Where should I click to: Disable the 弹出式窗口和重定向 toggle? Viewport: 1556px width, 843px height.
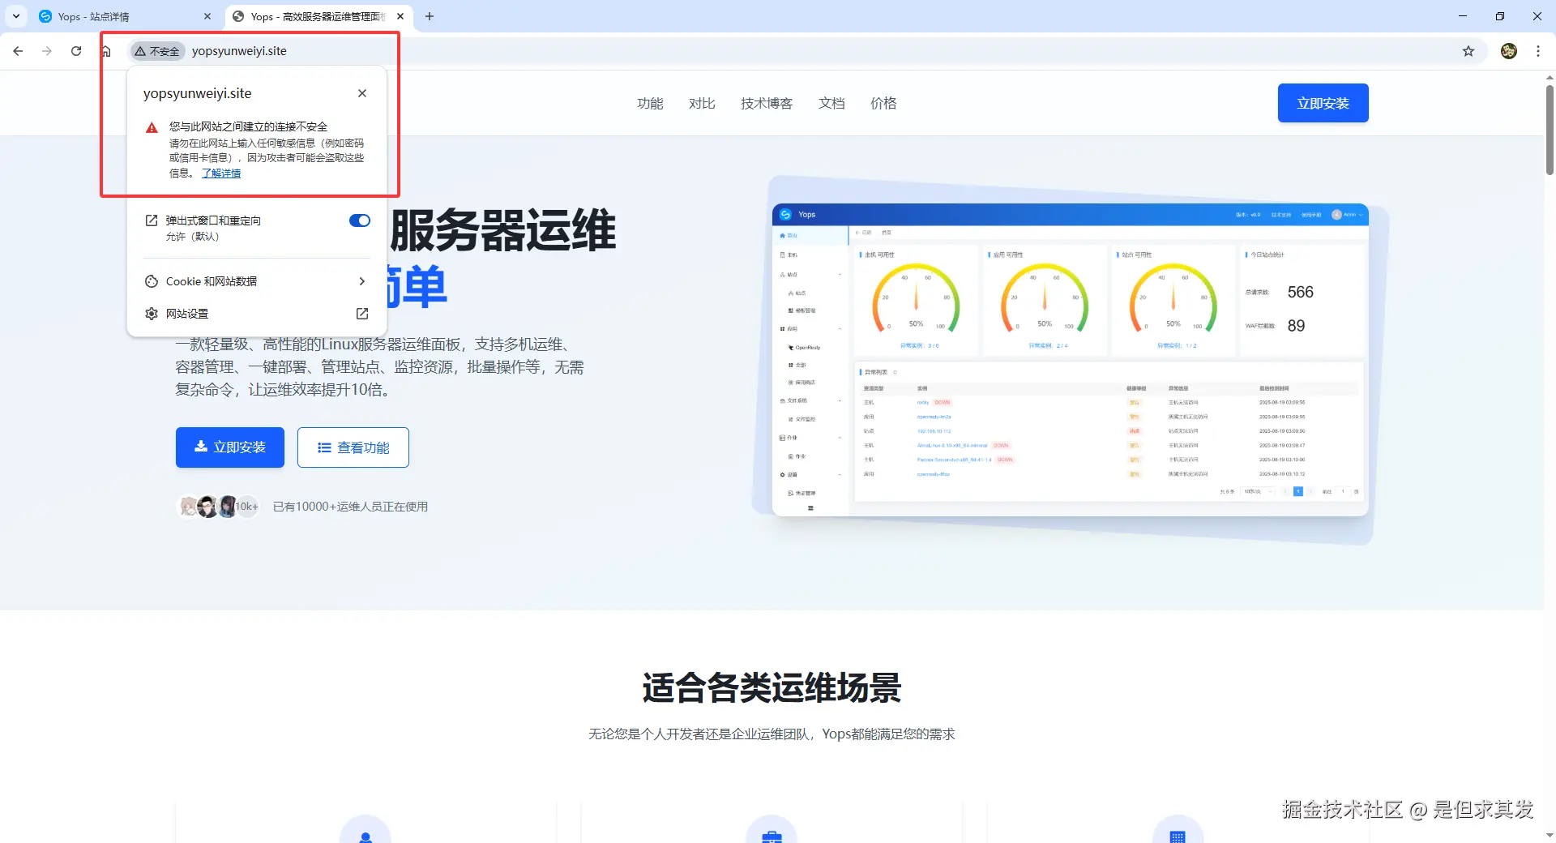359,220
